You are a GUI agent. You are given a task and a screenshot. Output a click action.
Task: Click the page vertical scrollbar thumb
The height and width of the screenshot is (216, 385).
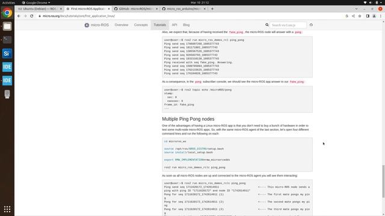[x=383, y=181]
